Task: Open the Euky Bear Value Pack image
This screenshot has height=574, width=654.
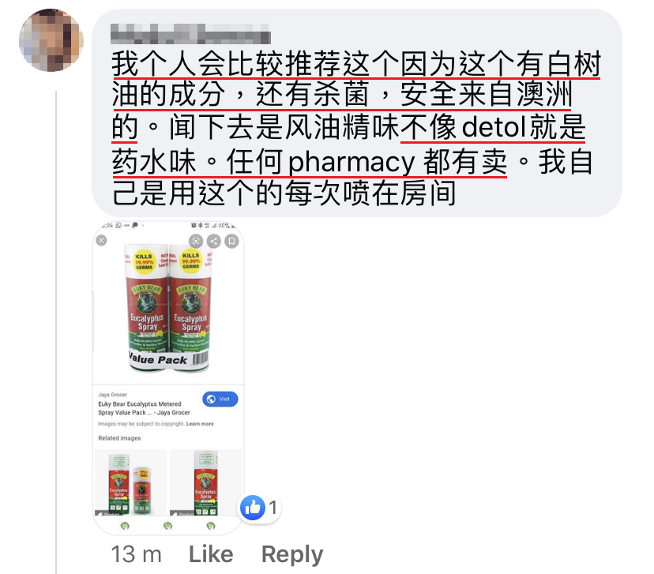Action: tap(167, 307)
